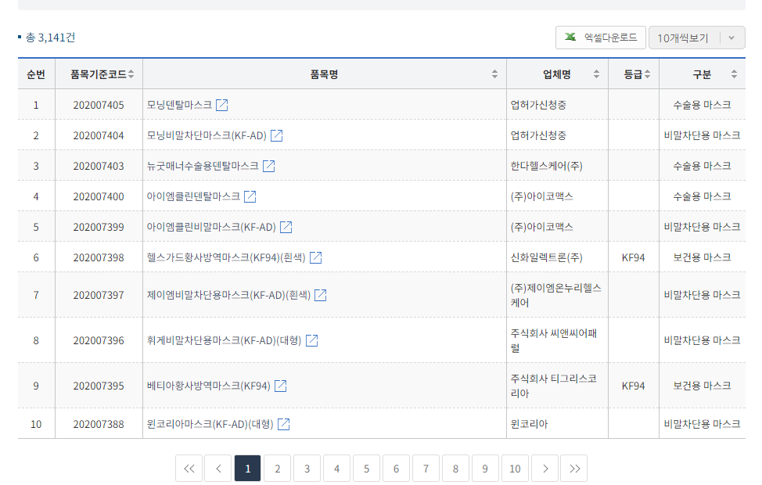Go to page 6

tap(396, 469)
